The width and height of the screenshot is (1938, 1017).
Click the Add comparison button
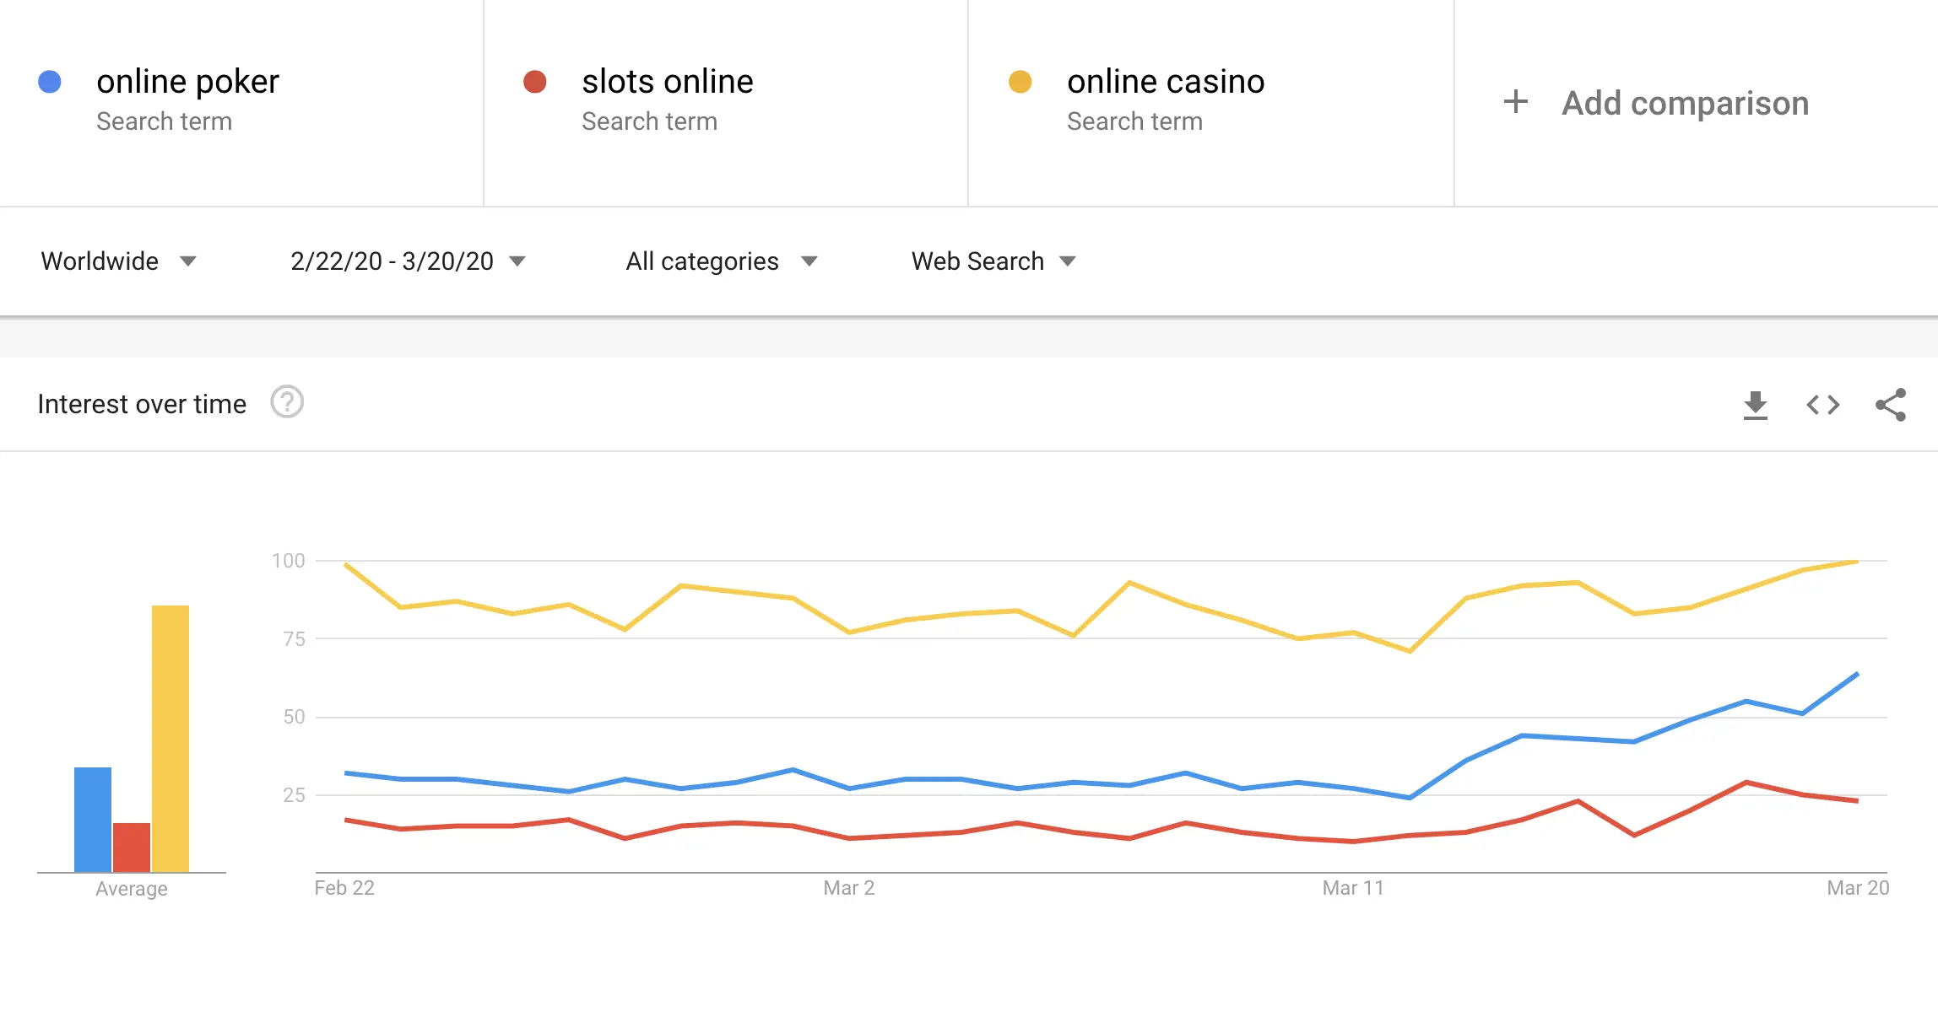1685,103
